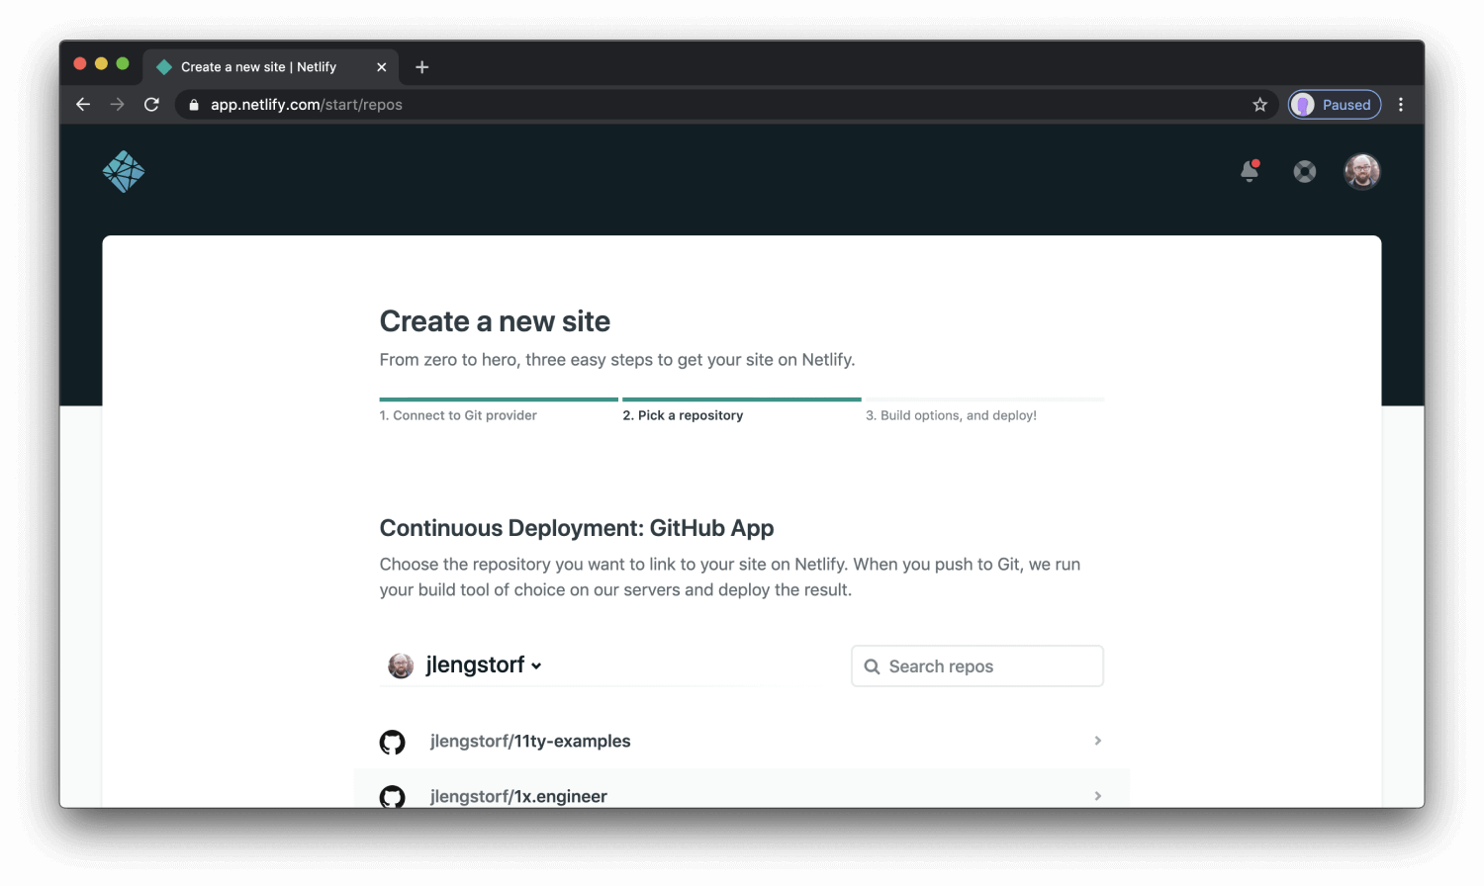Open the Chrome three-dot menu
This screenshot has width=1484, height=886.
point(1401,104)
